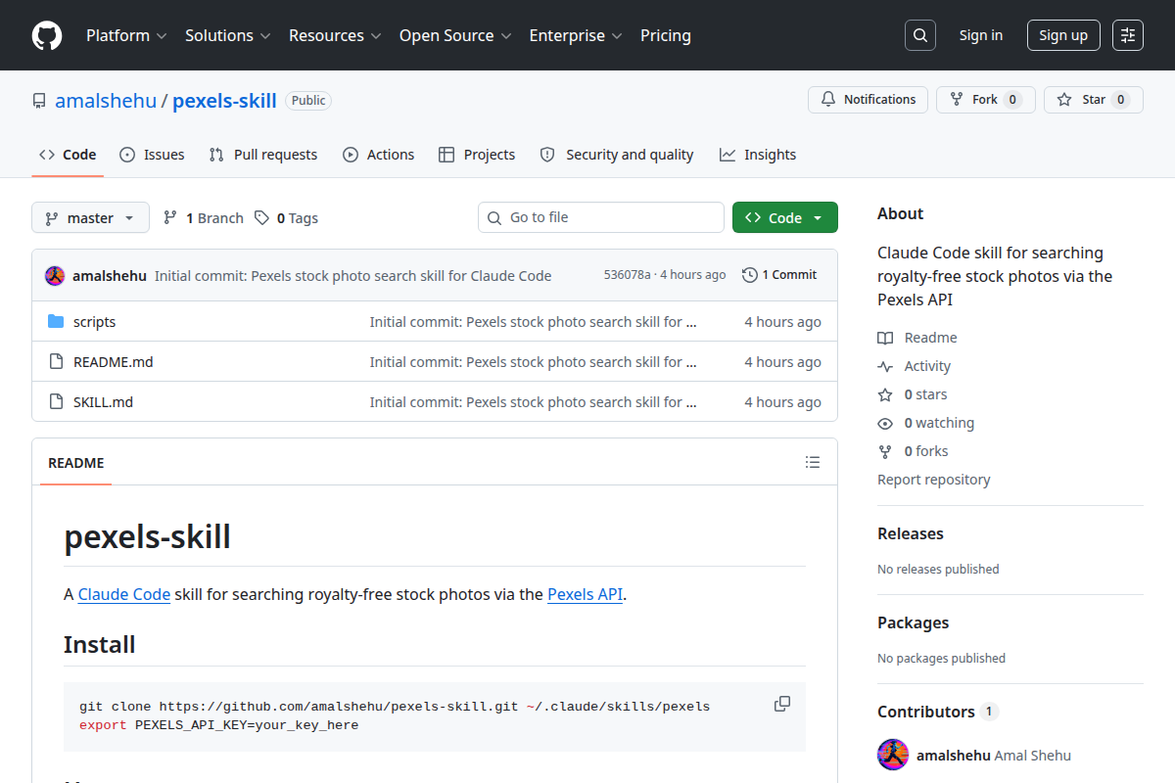Screen dimensions: 1175x783
Task: Open the GitHub homepage logo
Action: 47,35
